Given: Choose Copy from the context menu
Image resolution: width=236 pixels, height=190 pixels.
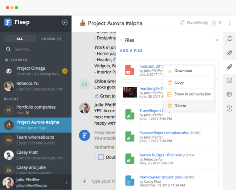Looking at the screenshot, I should pos(189,82).
